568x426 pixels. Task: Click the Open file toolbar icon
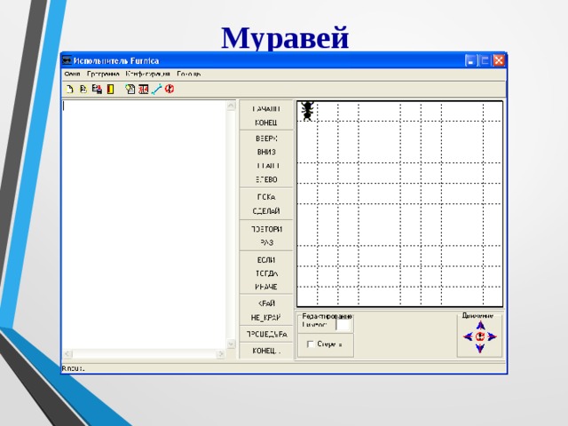tap(83, 89)
